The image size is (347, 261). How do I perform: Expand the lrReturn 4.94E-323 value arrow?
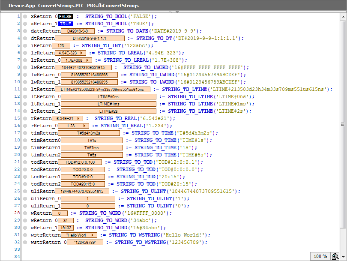[x=82, y=53]
